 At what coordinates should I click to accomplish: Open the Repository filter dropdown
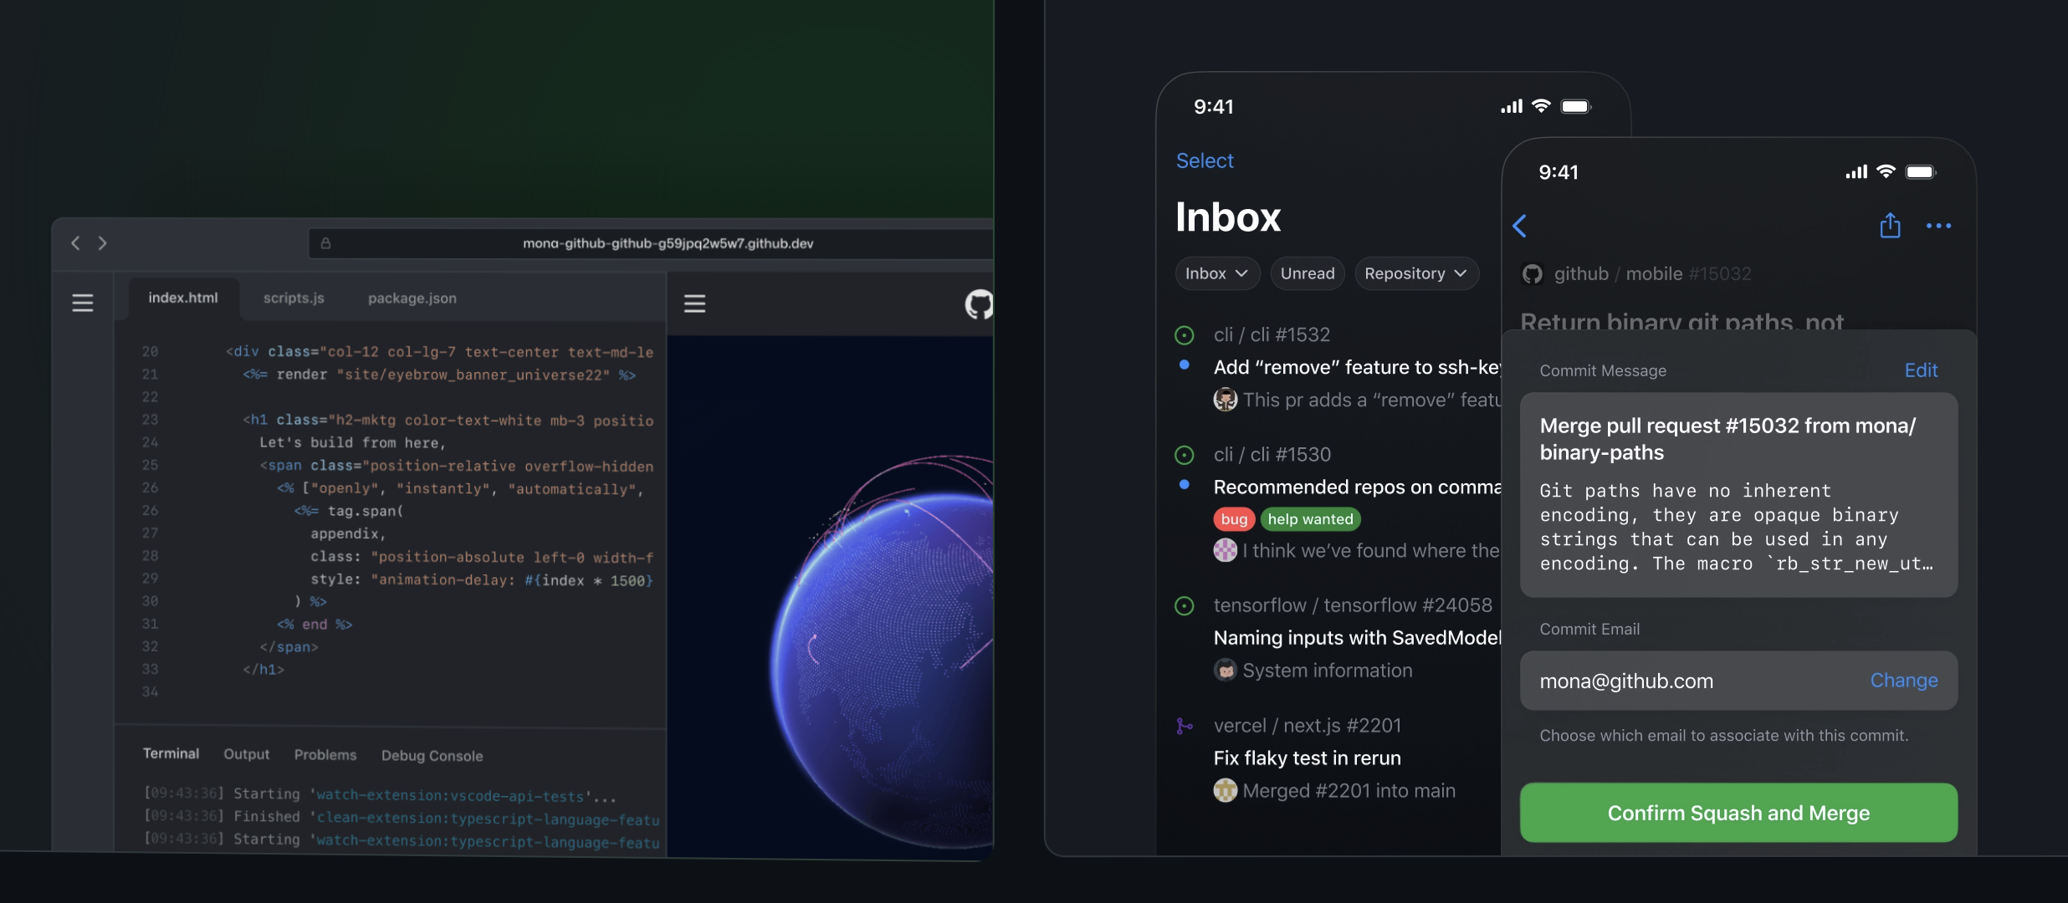[1416, 273]
